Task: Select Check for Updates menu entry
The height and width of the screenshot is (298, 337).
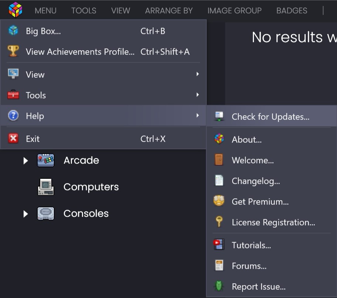Action: pyautogui.click(x=271, y=117)
